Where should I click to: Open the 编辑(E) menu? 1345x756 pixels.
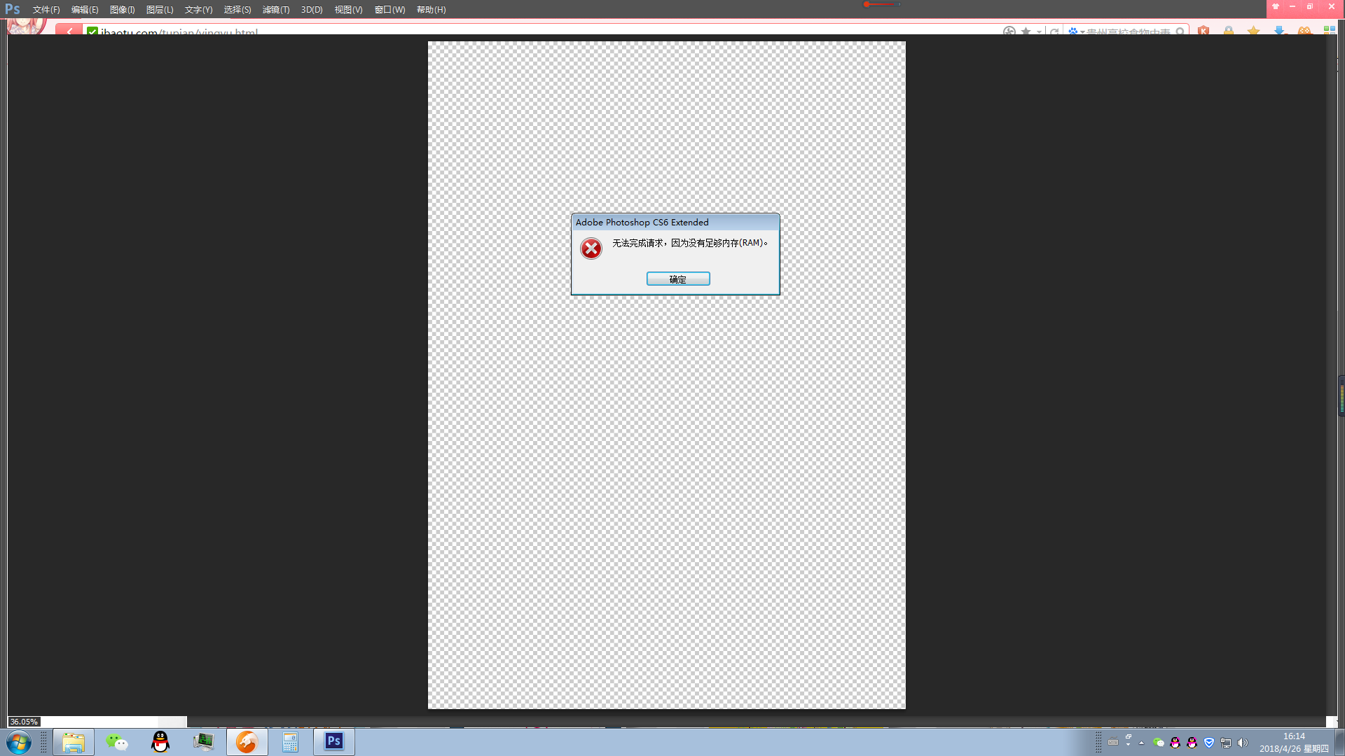(x=85, y=10)
